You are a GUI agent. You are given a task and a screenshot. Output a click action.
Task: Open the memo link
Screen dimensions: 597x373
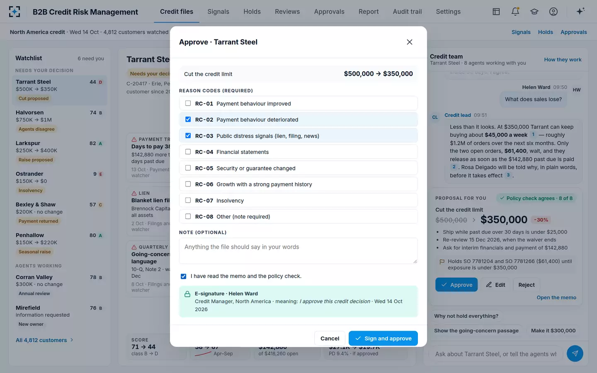tap(556, 298)
